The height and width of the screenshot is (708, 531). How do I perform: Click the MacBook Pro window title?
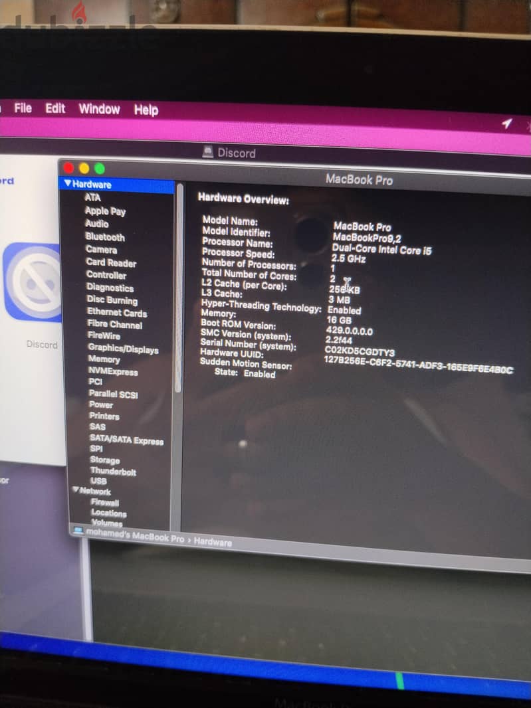tap(360, 180)
